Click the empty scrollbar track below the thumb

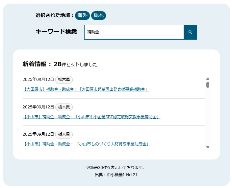[x=208, y=118]
